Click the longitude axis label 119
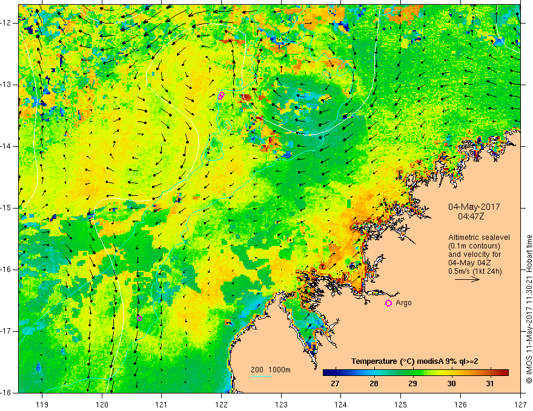Image resolution: width=533 pixels, height=411 pixels. (42, 404)
